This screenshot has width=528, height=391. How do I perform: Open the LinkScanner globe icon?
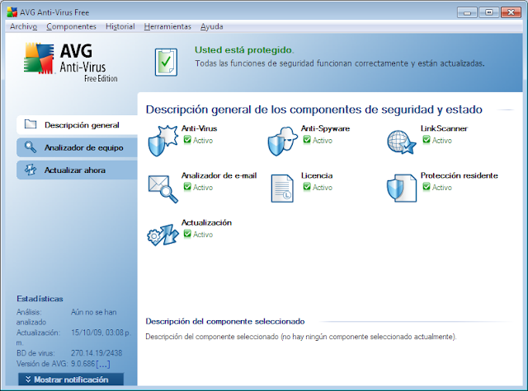pyautogui.click(x=402, y=142)
